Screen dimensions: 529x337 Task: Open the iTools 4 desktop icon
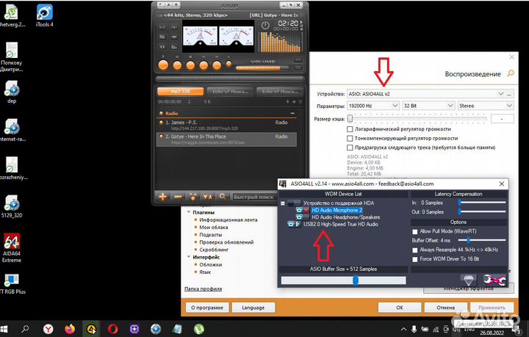(x=45, y=15)
